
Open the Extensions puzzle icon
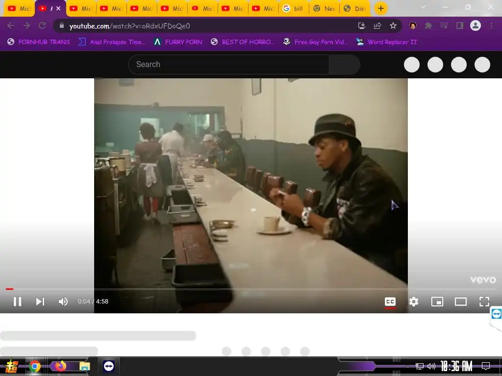(x=428, y=25)
